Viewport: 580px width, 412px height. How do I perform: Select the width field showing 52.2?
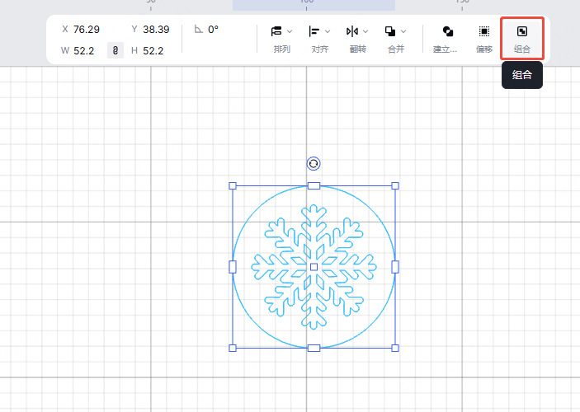(x=83, y=51)
